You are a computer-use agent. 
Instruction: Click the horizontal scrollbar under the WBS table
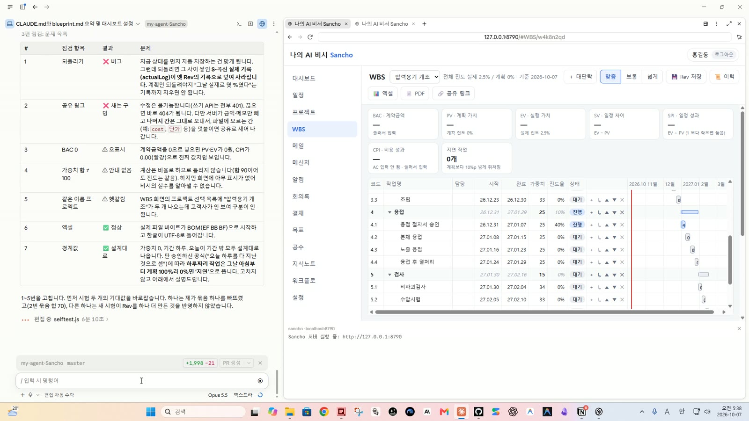[x=544, y=312]
